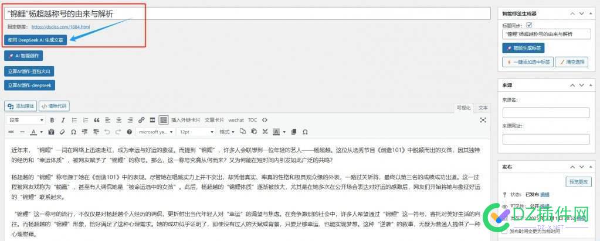The height and width of the screenshot is (241, 600).
Task: Switch to the 可视化 editor tab
Action: 464,108
